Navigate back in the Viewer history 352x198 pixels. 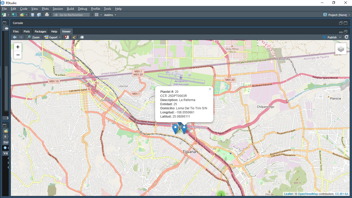point(15,37)
